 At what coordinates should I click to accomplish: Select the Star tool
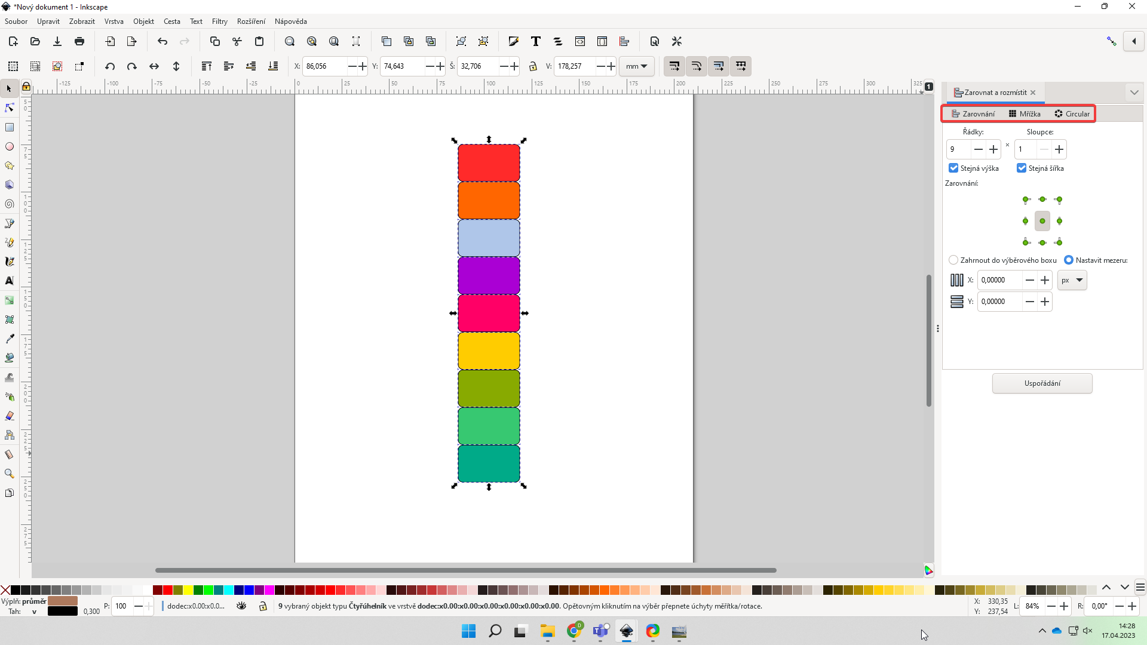[x=9, y=165]
